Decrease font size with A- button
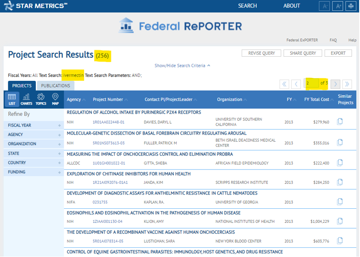The image size is (360, 257). coord(325,6)
